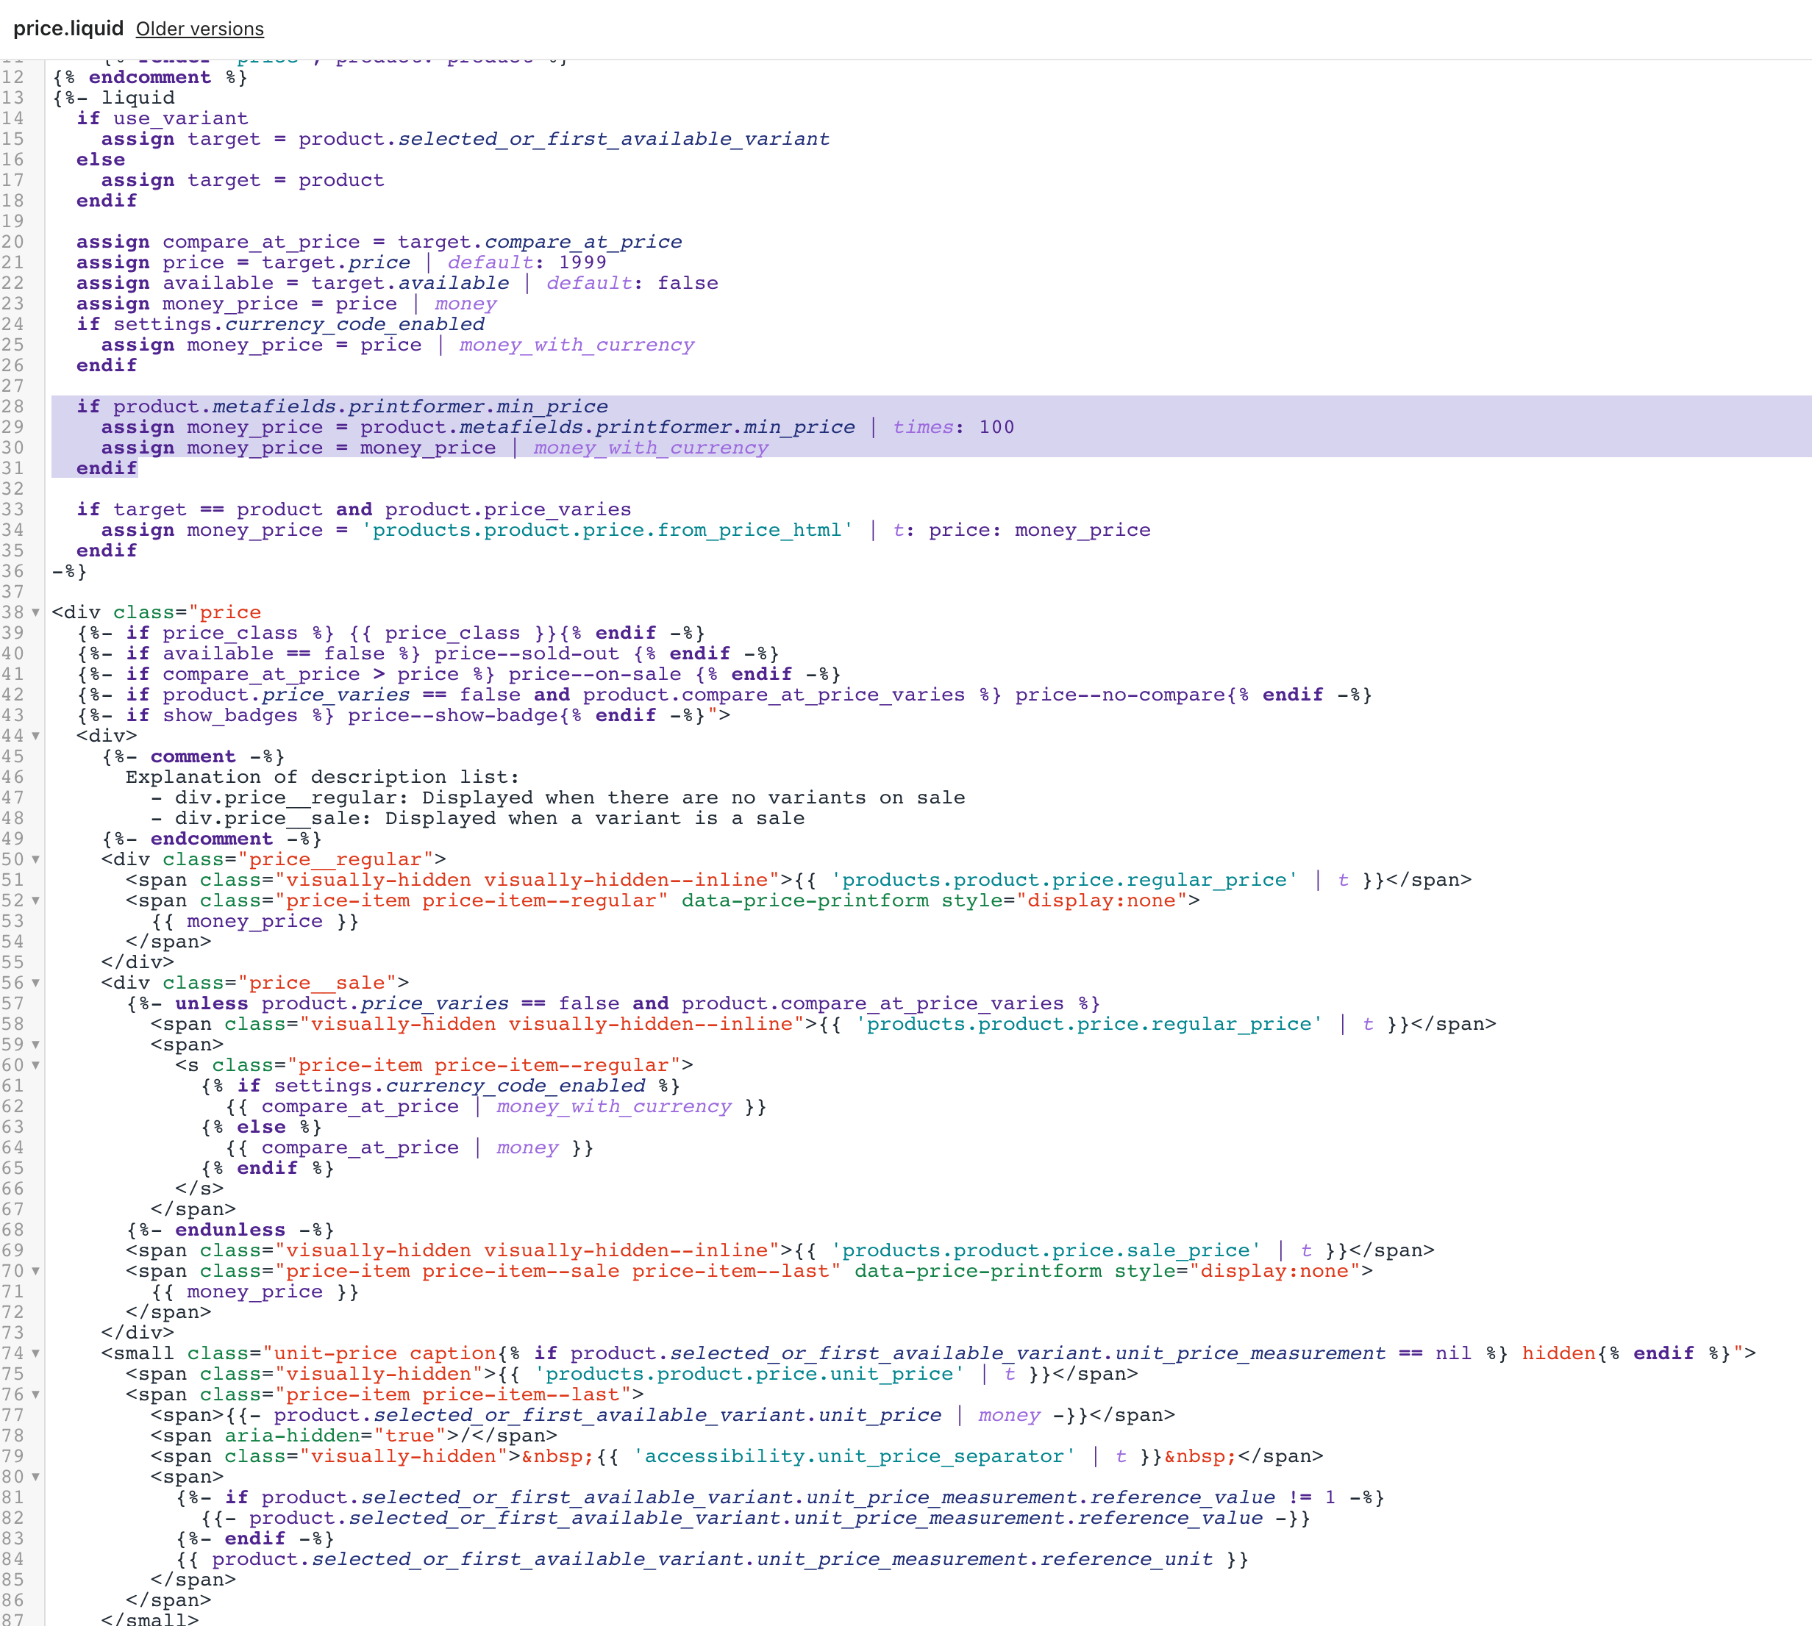Fold the sale price span at line 70

click(36, 1271)
